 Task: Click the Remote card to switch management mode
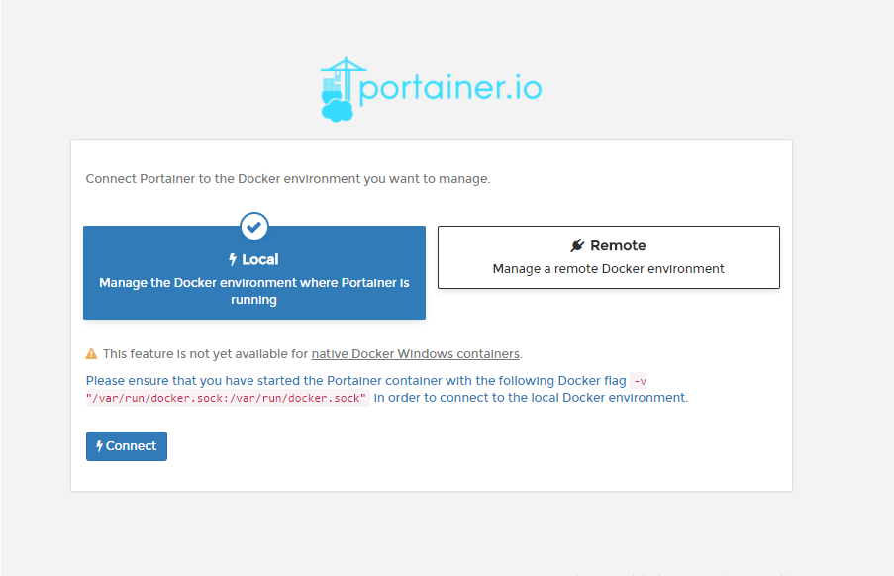click(607, 256)
